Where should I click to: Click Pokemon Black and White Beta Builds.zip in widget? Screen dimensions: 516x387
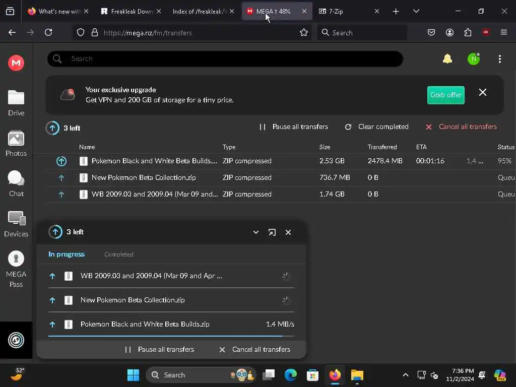tap(171, 324)
